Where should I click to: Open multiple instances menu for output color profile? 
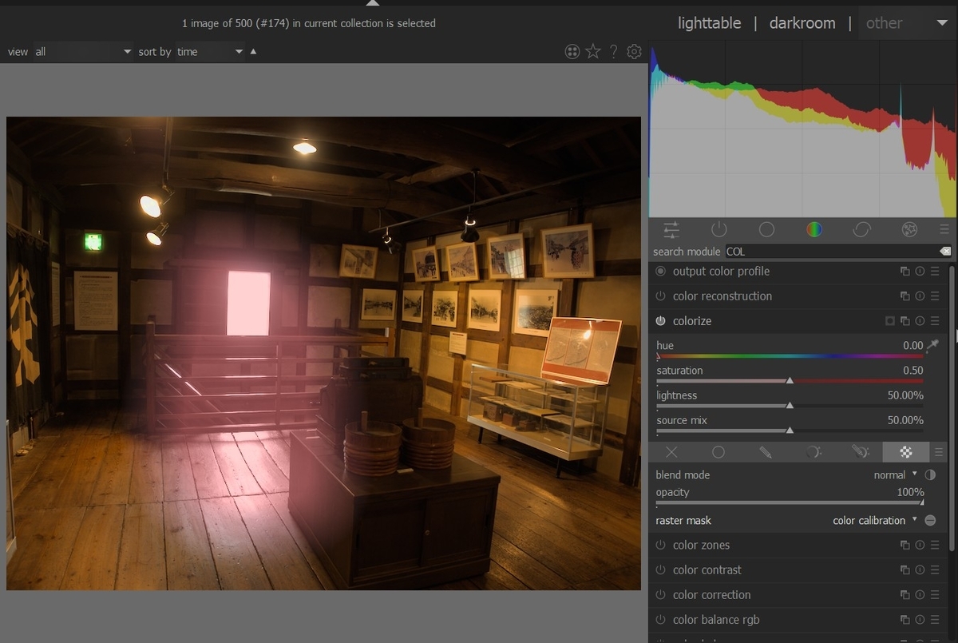[905, 272]
